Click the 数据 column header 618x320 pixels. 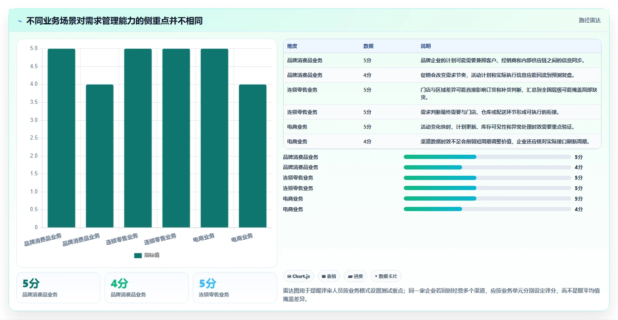click(x=368, y=46)
